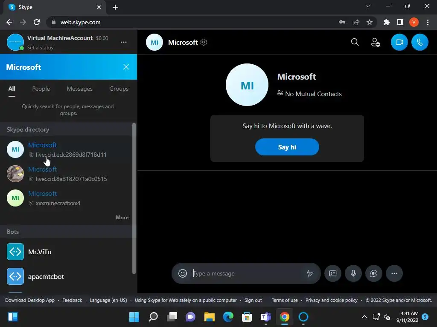Share this page icon in address bar
The width and height of the screenshot is (437, 327).
pyautogui.click(x=356, y=22)
